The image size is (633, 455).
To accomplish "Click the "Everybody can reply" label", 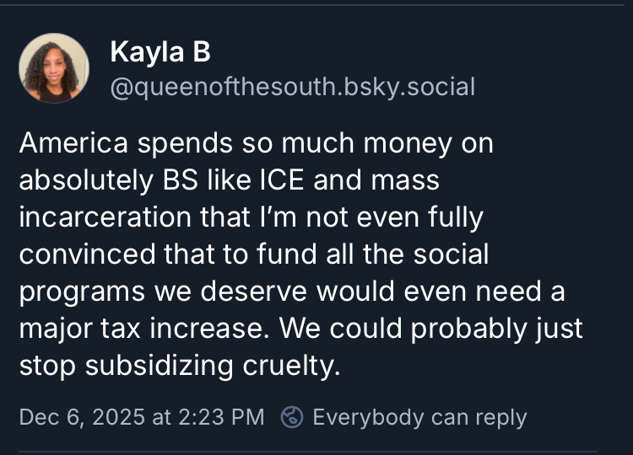I will [419, 417].
